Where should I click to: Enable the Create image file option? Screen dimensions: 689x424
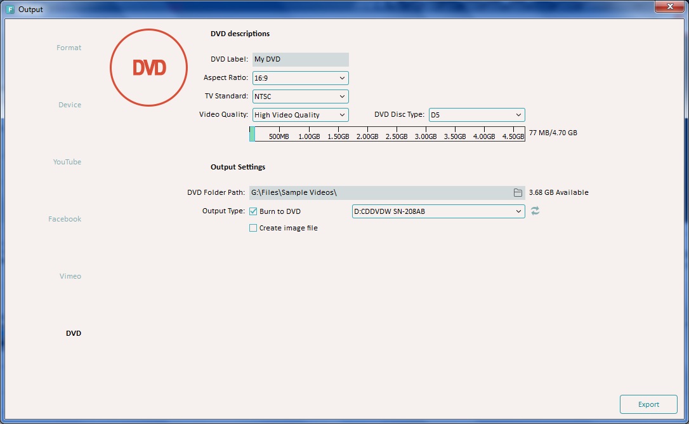pos(253,228)
